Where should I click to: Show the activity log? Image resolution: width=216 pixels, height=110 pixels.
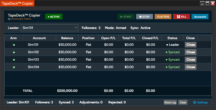click(170, 103)
